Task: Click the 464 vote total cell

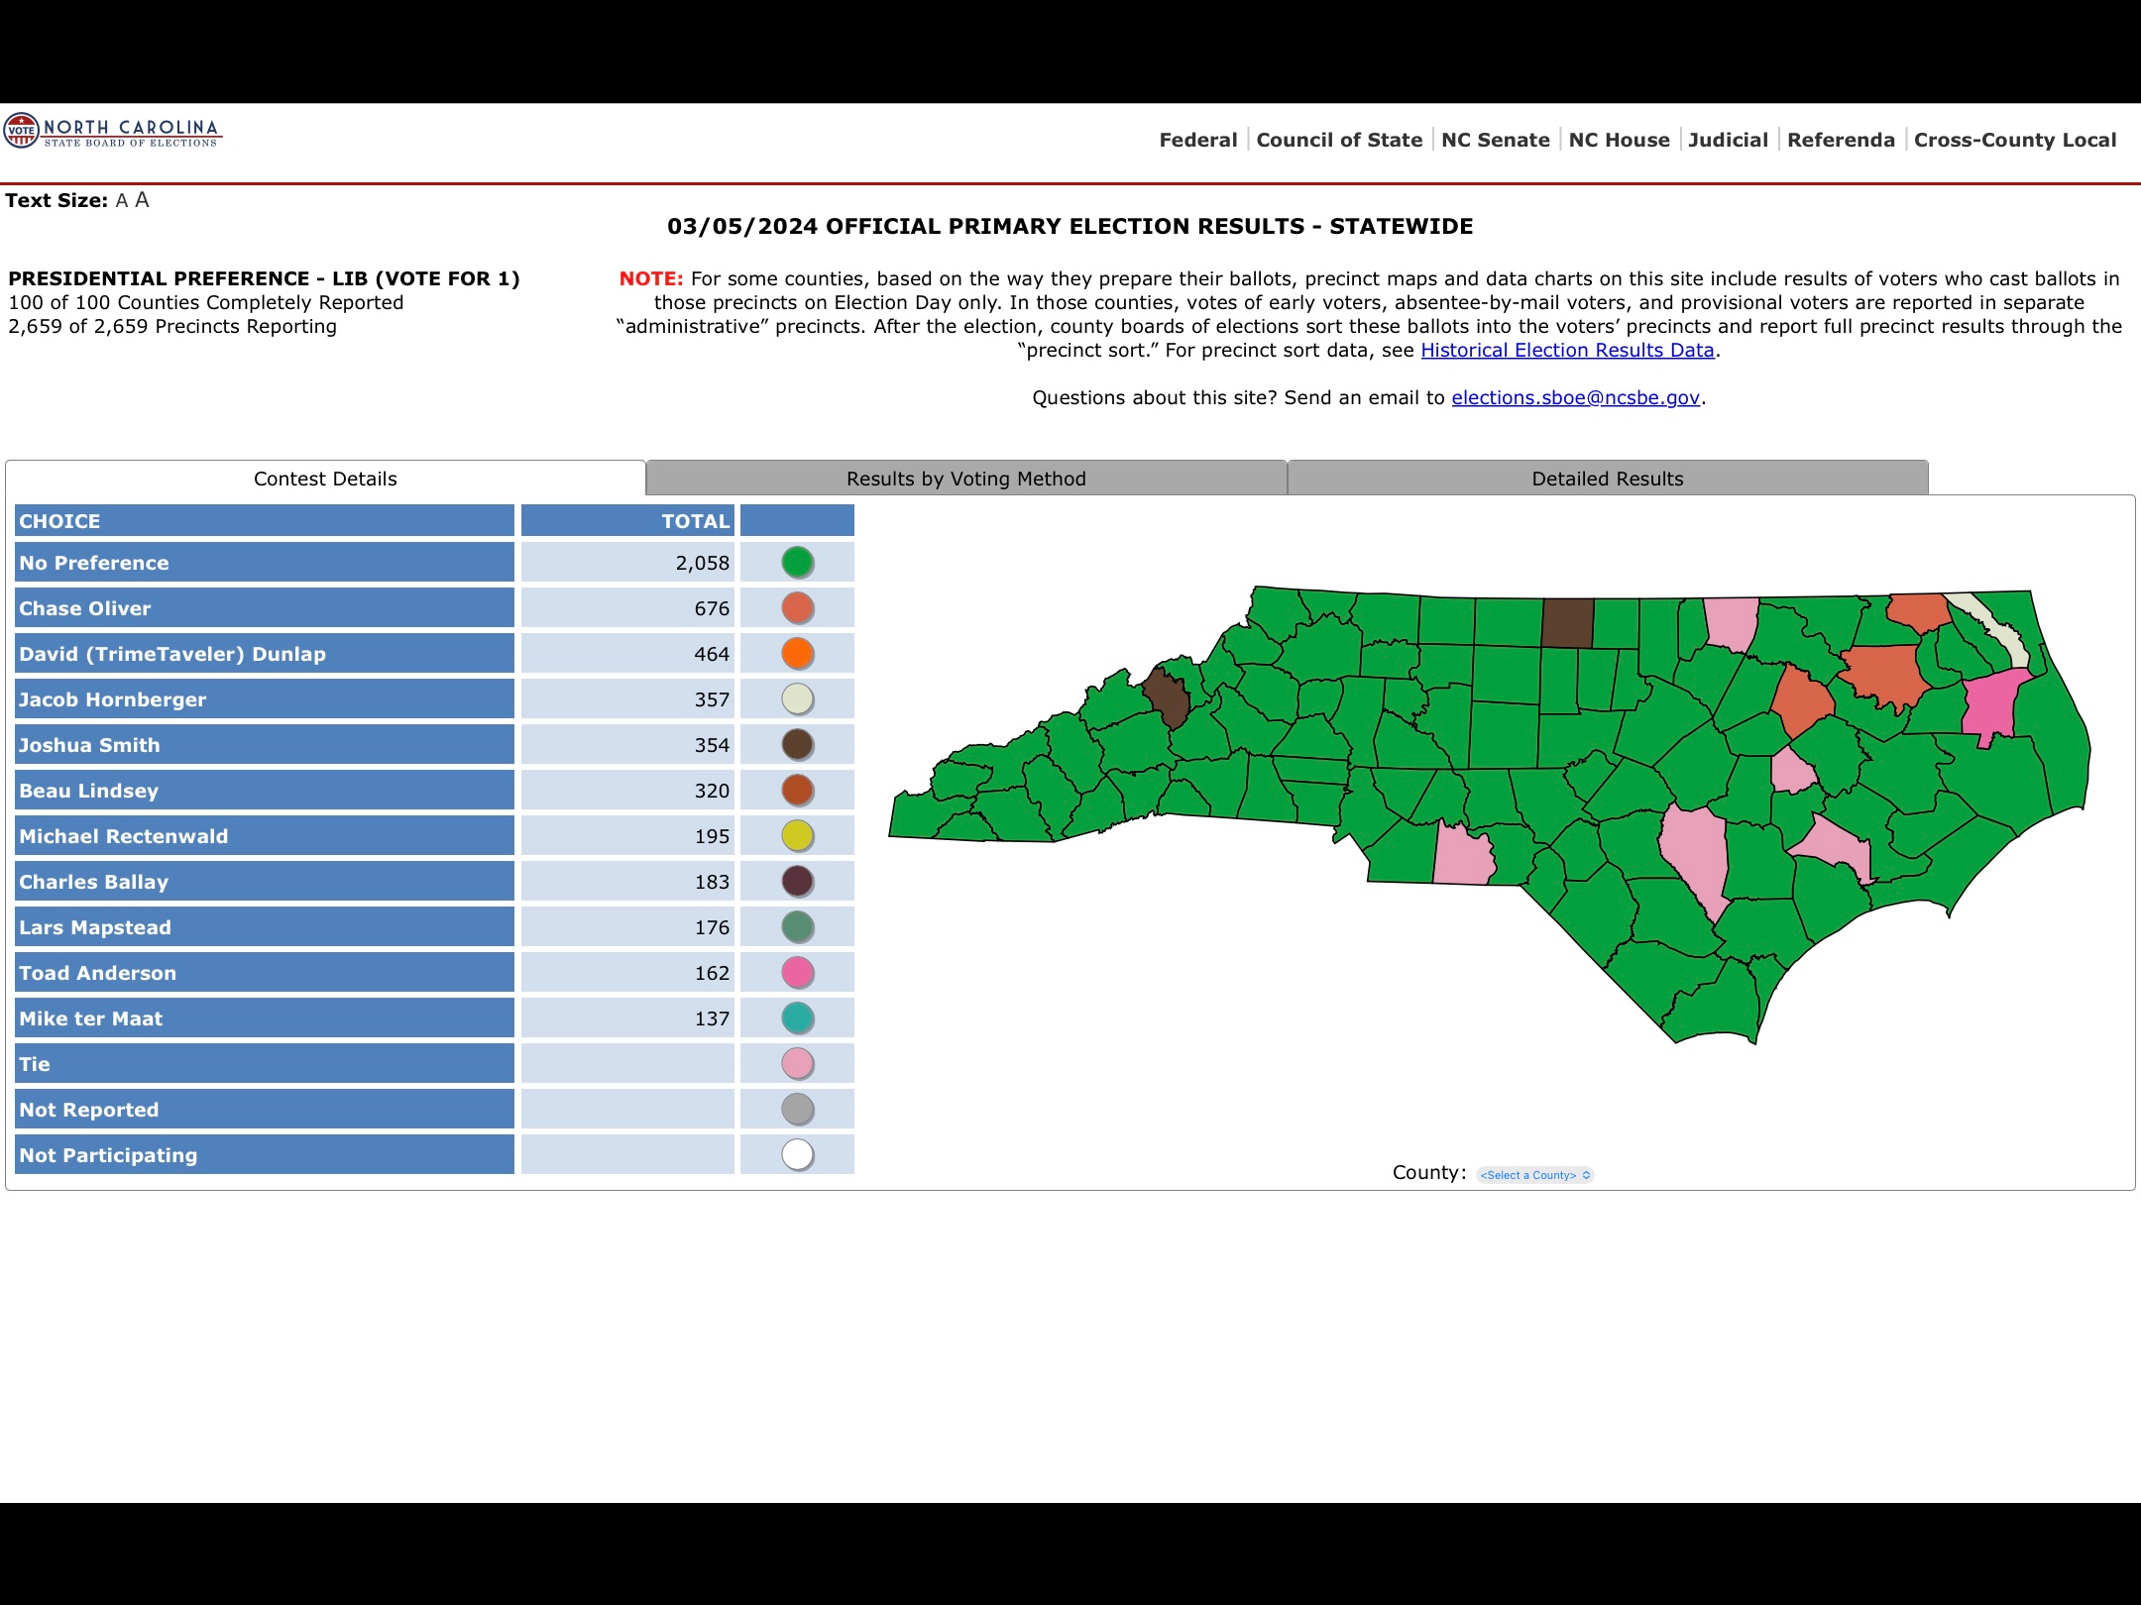Action: [x=627, y=654]
